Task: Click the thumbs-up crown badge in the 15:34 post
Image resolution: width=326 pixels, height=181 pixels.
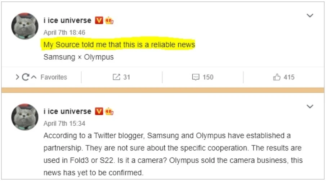Action: click(x=109, y=111)
